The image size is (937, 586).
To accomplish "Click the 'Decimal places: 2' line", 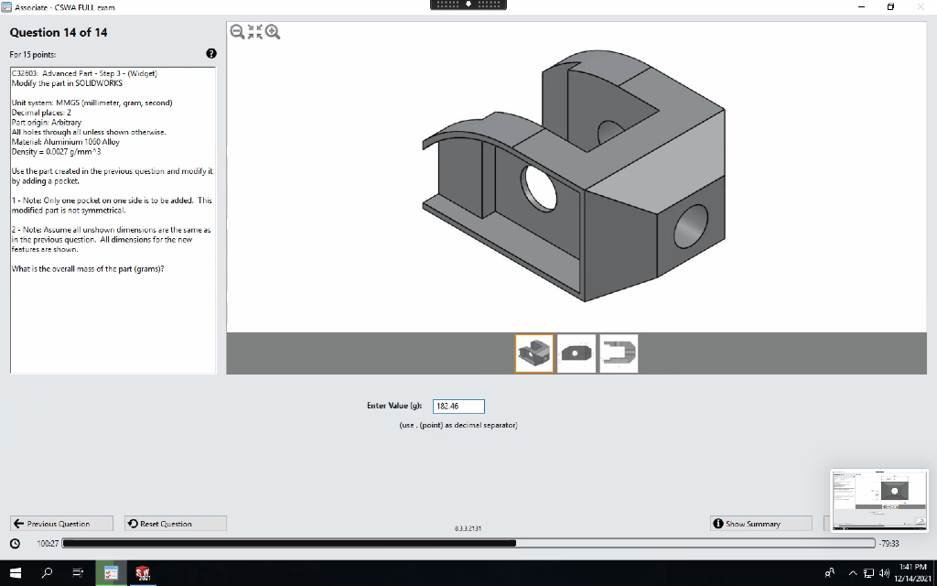I will (41, 113).
